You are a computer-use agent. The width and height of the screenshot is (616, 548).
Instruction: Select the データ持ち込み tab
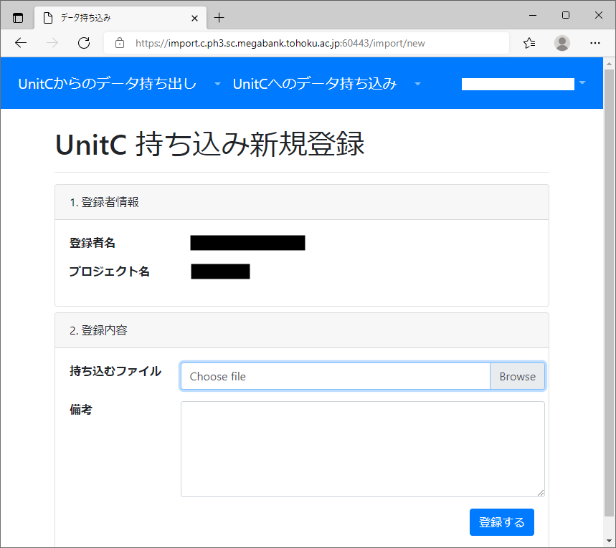click(x=120, y=18)
